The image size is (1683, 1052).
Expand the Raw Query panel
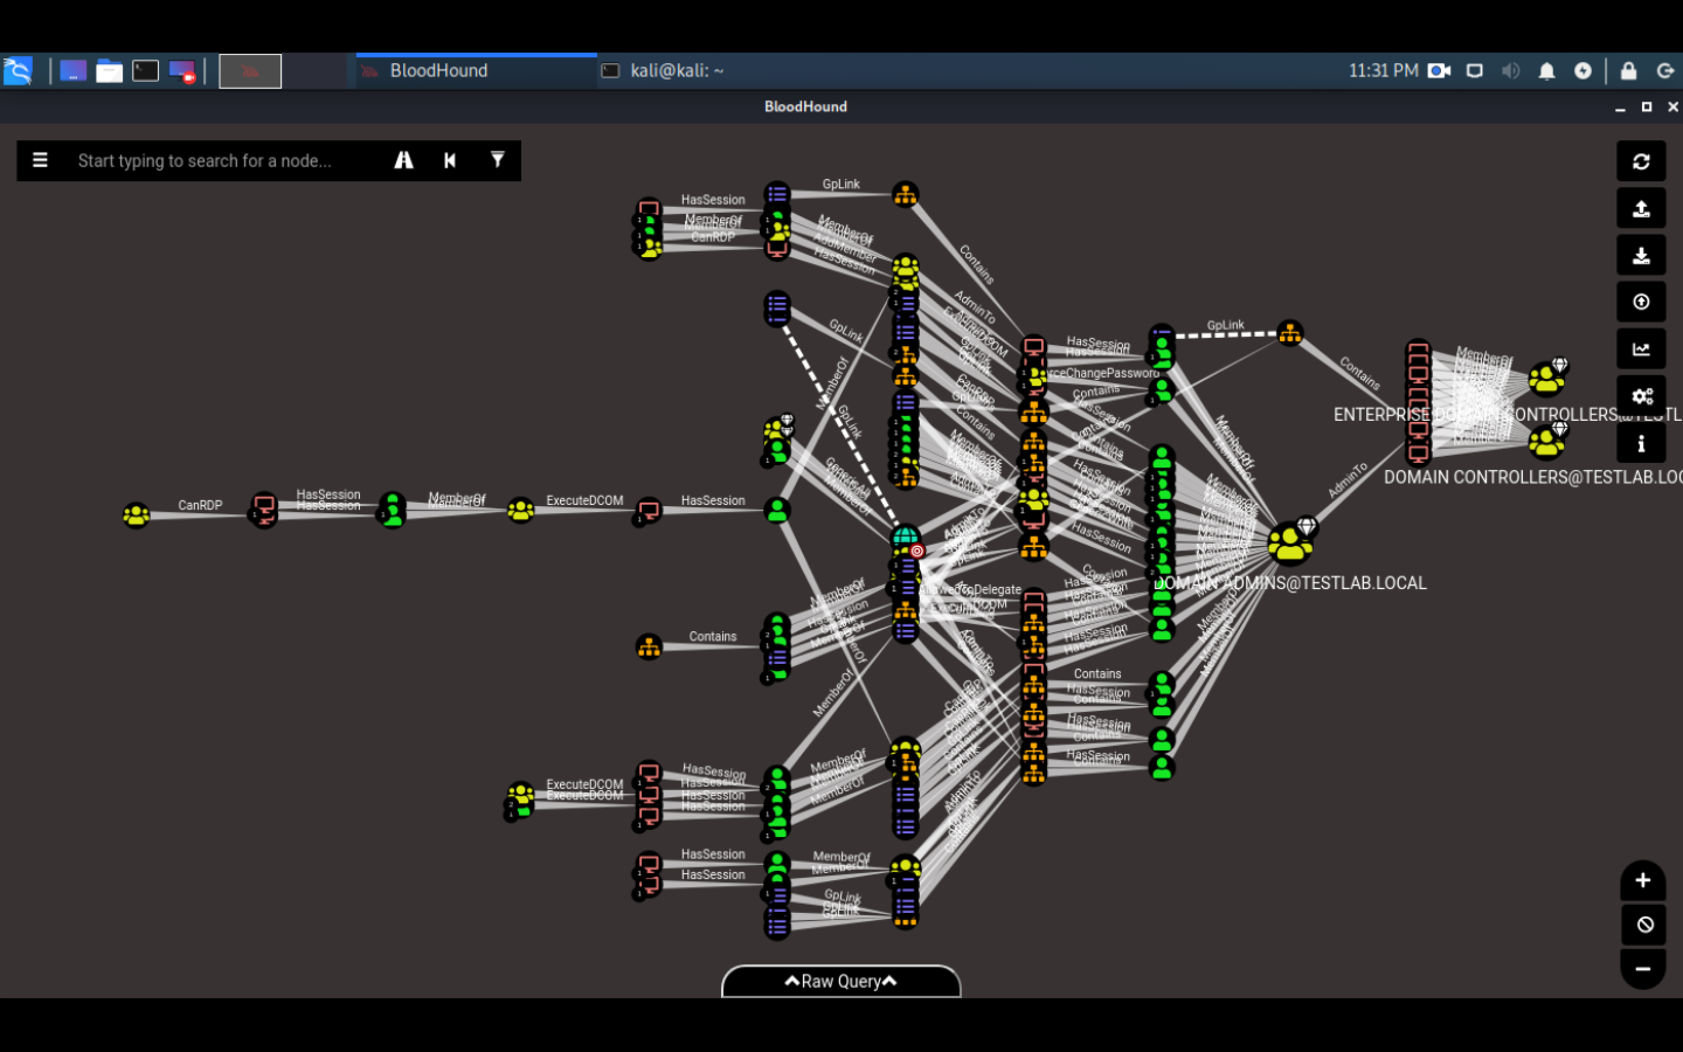[840, 981]
